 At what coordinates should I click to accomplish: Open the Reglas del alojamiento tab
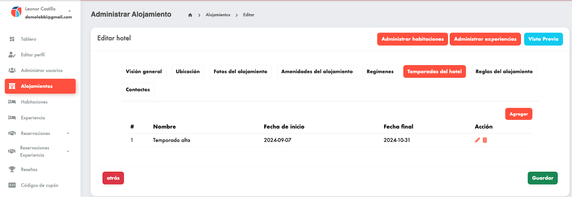504,71
